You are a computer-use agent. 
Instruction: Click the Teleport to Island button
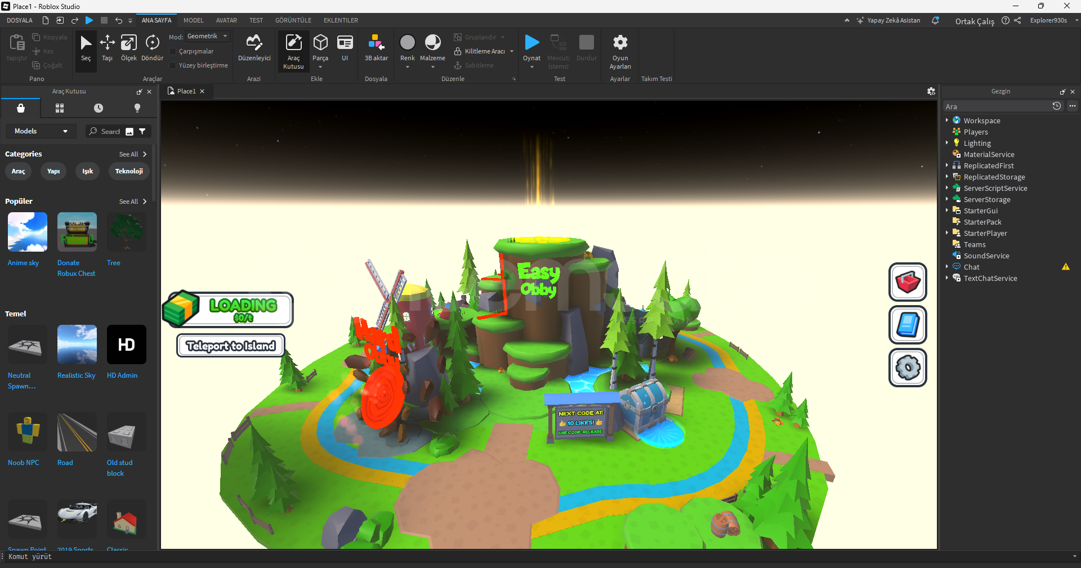231,346
